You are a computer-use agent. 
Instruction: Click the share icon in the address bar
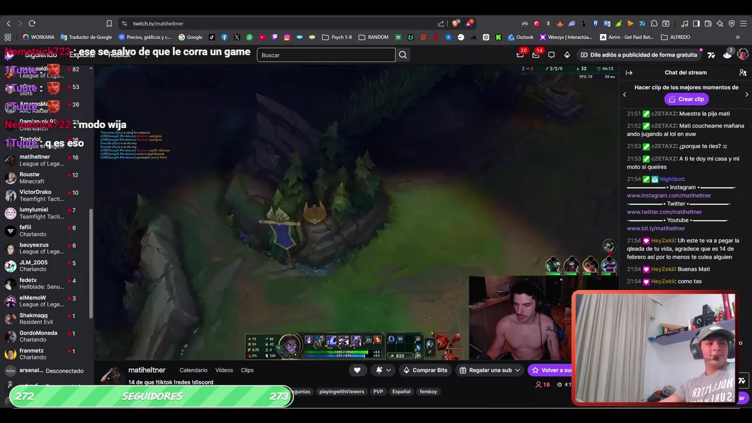[x=441, y=23]
